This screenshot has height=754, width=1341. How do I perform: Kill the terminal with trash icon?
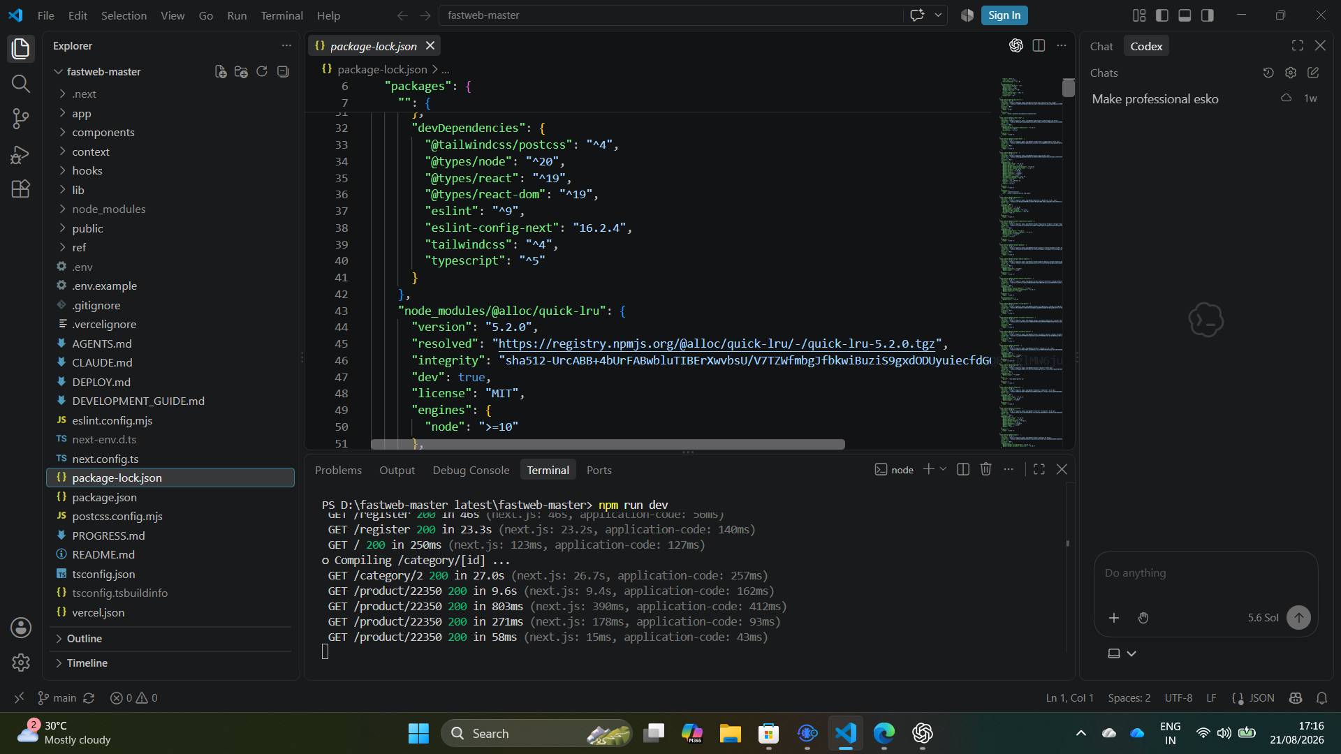point(985,469)
